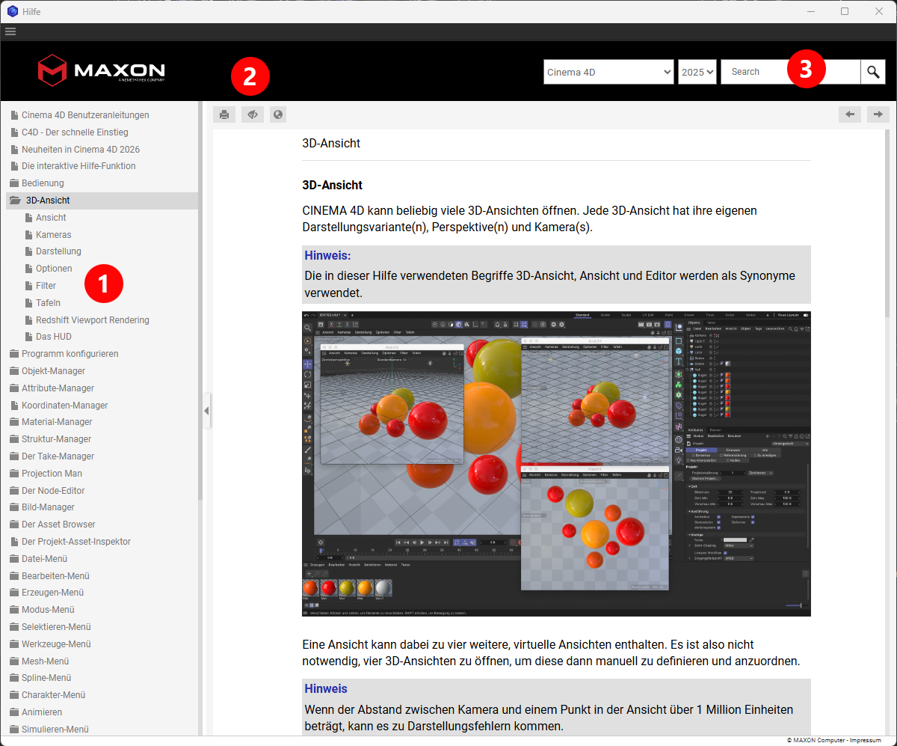Click the Impressum link
This screenshot has height=746, width=897.
(864, 740)
